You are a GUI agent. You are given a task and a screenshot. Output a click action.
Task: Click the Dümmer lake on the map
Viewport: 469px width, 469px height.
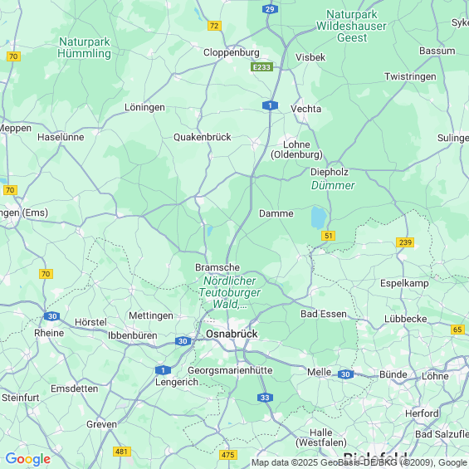tap(319, 217)
